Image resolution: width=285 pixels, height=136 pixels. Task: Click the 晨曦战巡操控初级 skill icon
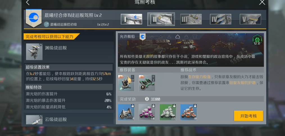coord(47,24)
